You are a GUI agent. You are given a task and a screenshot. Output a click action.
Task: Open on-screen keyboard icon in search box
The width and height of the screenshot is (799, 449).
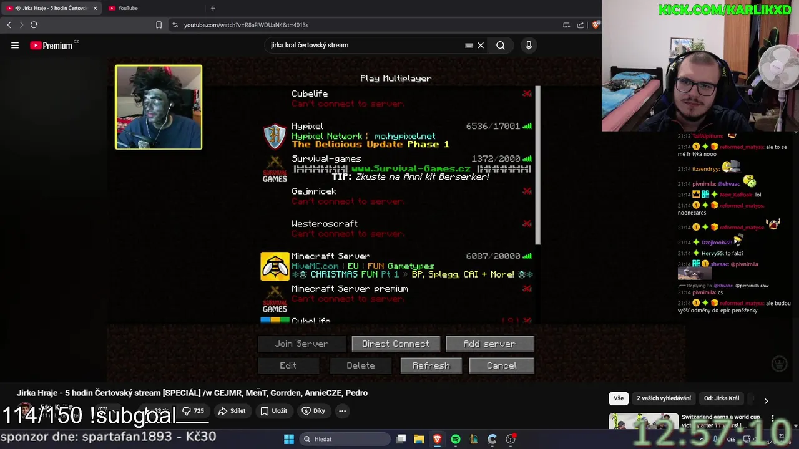[x=469, y=45]
